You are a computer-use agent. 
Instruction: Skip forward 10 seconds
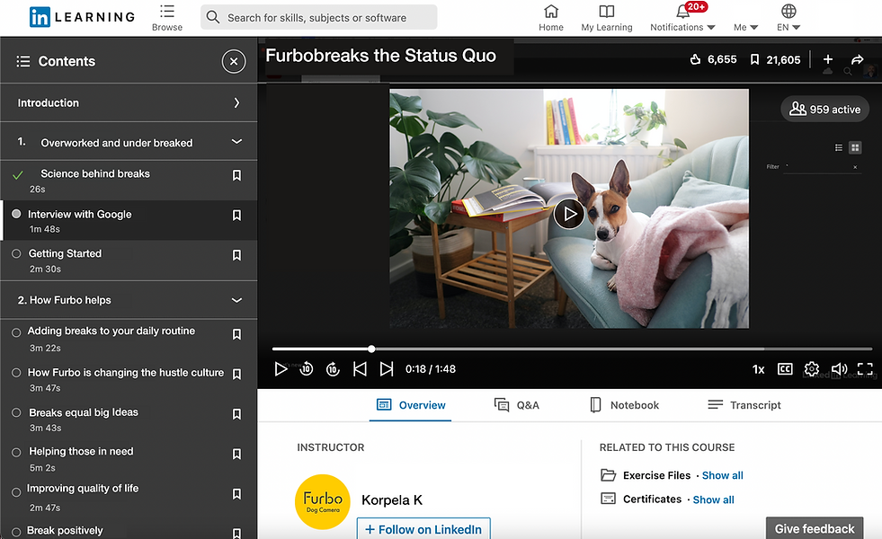tap(333, 369)
